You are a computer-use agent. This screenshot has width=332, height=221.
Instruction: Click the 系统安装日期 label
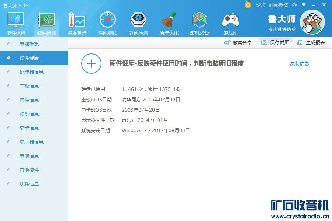[x=96, y=130]
